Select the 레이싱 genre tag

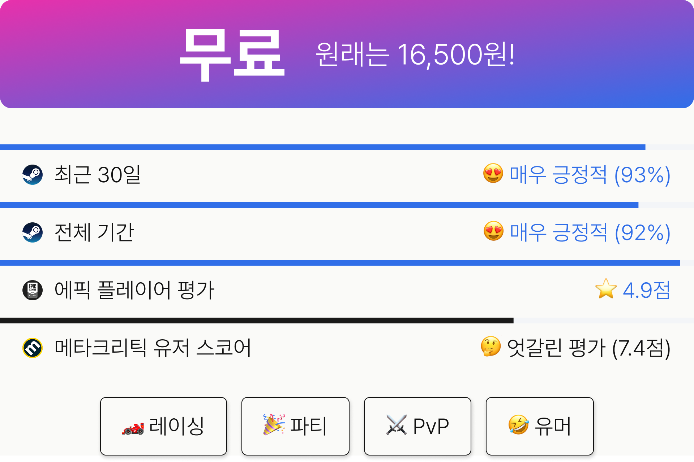pyautogui.click(x=163, y=426)
